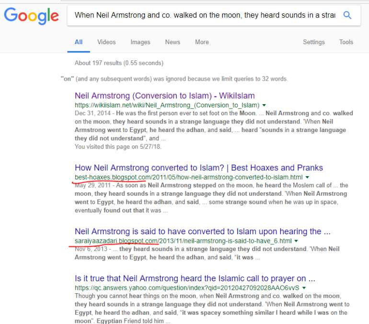
Task: Select the All results tab
Action: tap(79, 42)
